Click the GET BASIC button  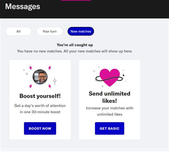pyautogui.click(x=109, y=128)
